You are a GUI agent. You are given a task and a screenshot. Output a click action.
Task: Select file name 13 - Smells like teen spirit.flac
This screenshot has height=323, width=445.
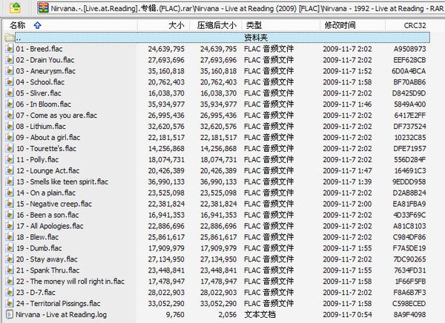62,182
